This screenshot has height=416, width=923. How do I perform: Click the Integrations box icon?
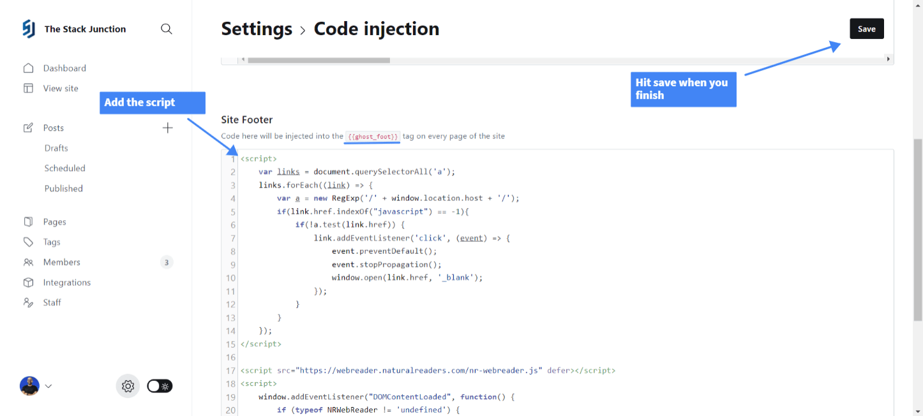pyautogui.click(x=29, y=282)
